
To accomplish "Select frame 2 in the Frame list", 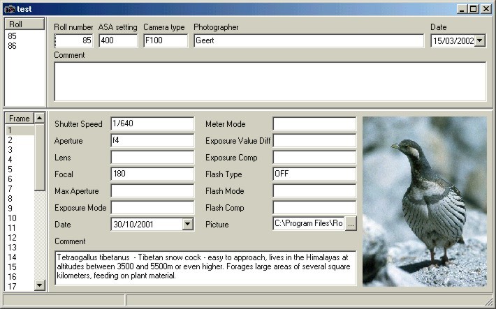I will pos(20,140).
